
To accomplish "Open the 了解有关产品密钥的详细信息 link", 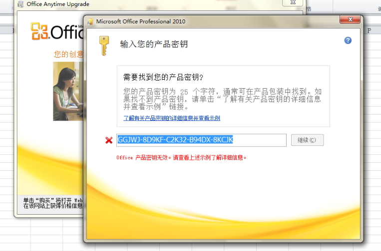I will pyautogui.click(x=172, y=118).
